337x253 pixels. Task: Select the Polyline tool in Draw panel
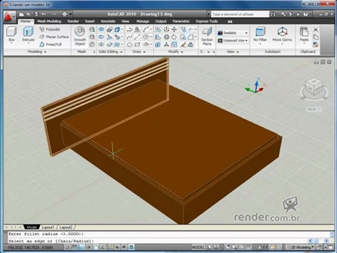(x=130, y=29)
